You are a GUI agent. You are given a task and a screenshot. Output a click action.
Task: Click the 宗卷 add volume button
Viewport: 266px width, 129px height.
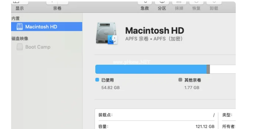click(x=57, y=2)
